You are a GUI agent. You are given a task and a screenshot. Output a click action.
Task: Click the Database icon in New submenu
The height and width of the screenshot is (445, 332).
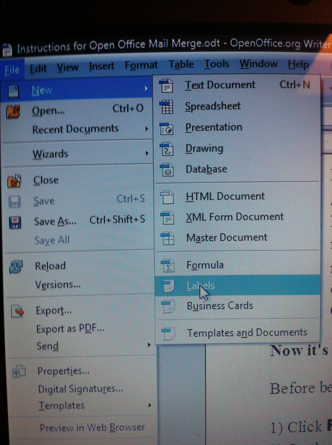(167, 170)
